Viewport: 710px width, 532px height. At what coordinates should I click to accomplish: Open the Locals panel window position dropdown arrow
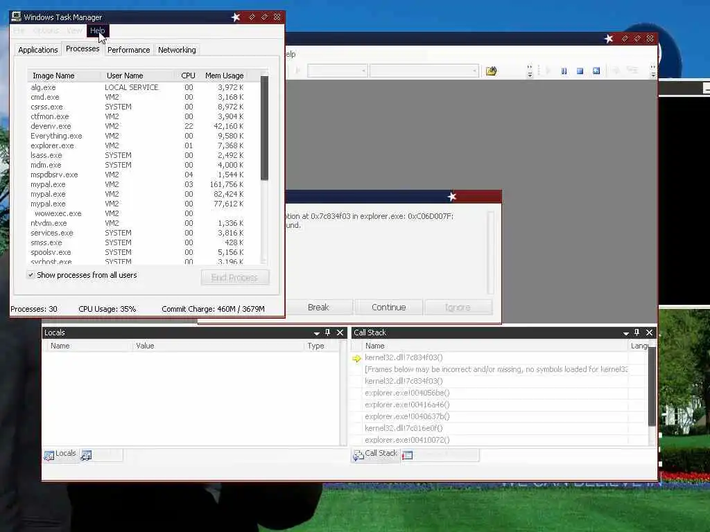[316, 333]
